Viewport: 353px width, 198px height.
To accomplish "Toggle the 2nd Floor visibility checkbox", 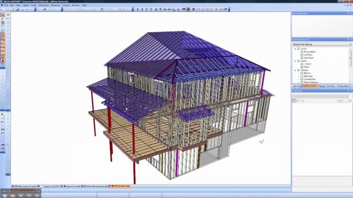I will 302,58.
